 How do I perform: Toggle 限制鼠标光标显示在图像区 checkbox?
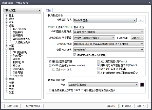coord(74,55)
